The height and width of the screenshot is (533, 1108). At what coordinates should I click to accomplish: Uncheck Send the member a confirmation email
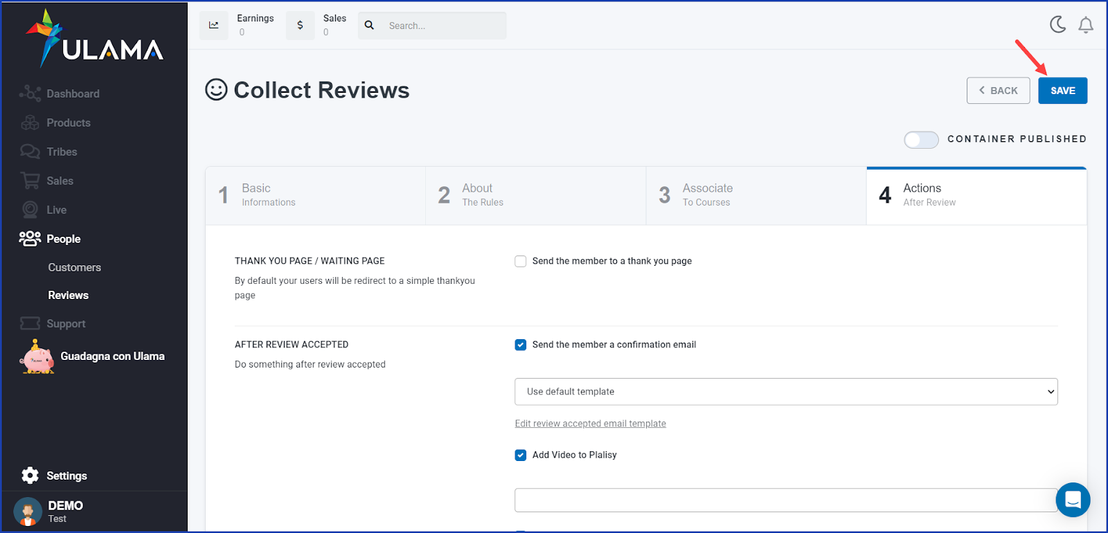click(521, 345)
